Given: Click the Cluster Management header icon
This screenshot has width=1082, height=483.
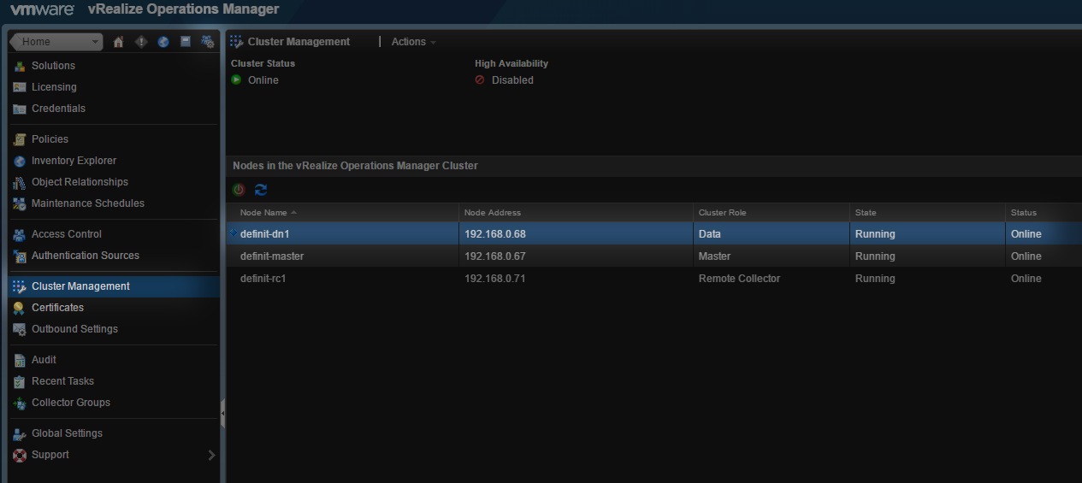Looking at the screenshot, I should (x=237, y=42).
